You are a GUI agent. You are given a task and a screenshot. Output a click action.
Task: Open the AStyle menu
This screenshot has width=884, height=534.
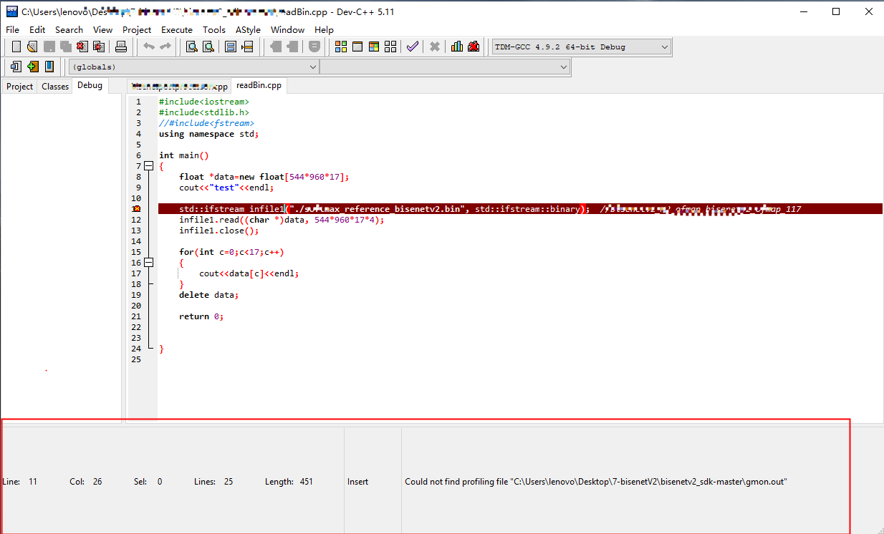pos(247,29)
